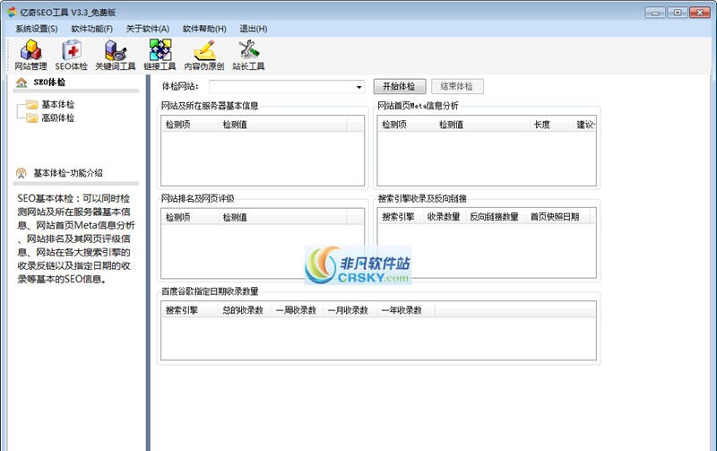Click 检测值 header in 网站首页Meta信息分析
Viewport: 717px width, 451px height.
pyautogui.click(x=482, y=125)
